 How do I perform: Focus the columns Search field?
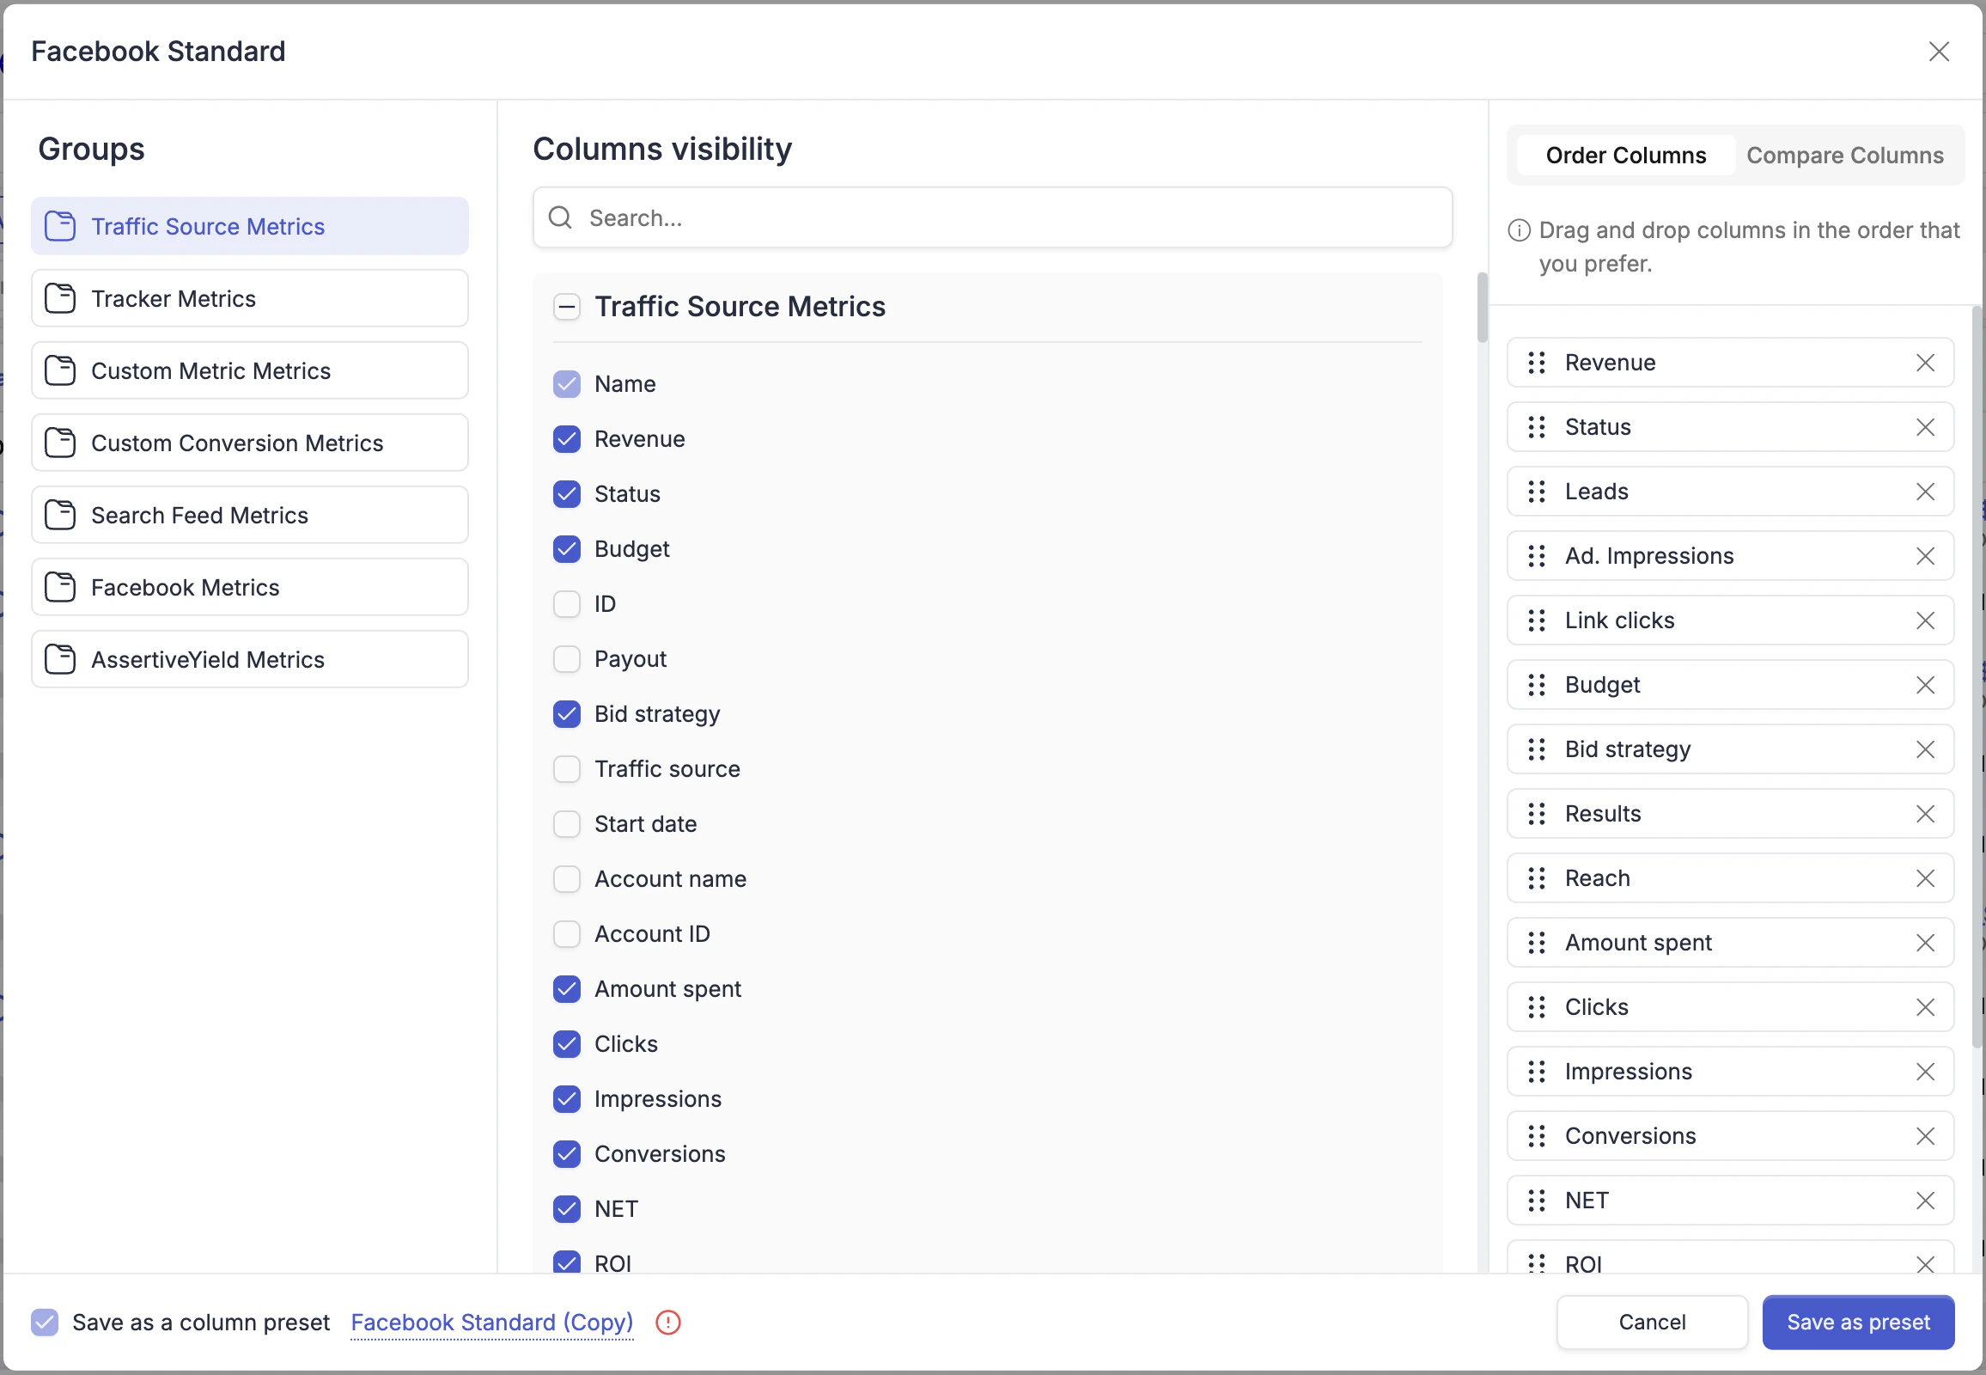(992, 218)
